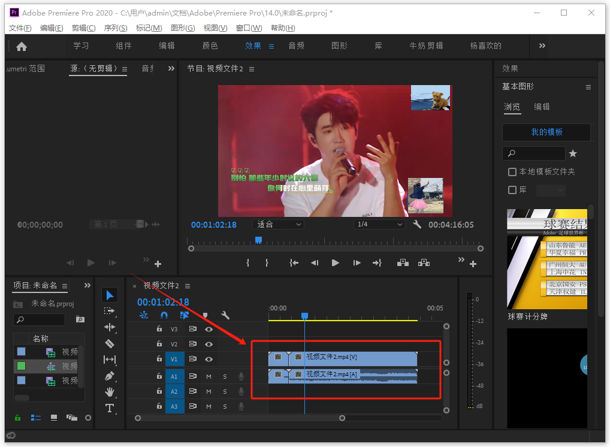The height and width of the screenshot is (447, 610).
Task: Click the Home icon in workspace bar
Action: click(22, 46)
